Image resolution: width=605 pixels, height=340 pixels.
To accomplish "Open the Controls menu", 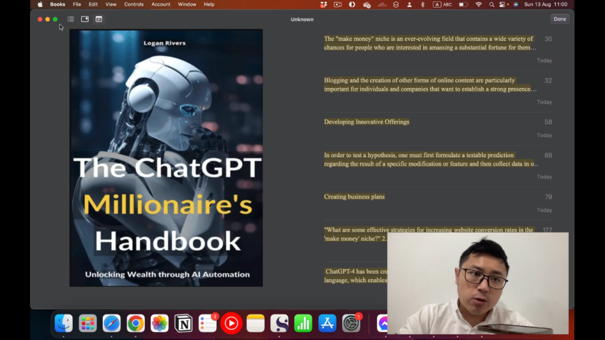I will [134, 4].
